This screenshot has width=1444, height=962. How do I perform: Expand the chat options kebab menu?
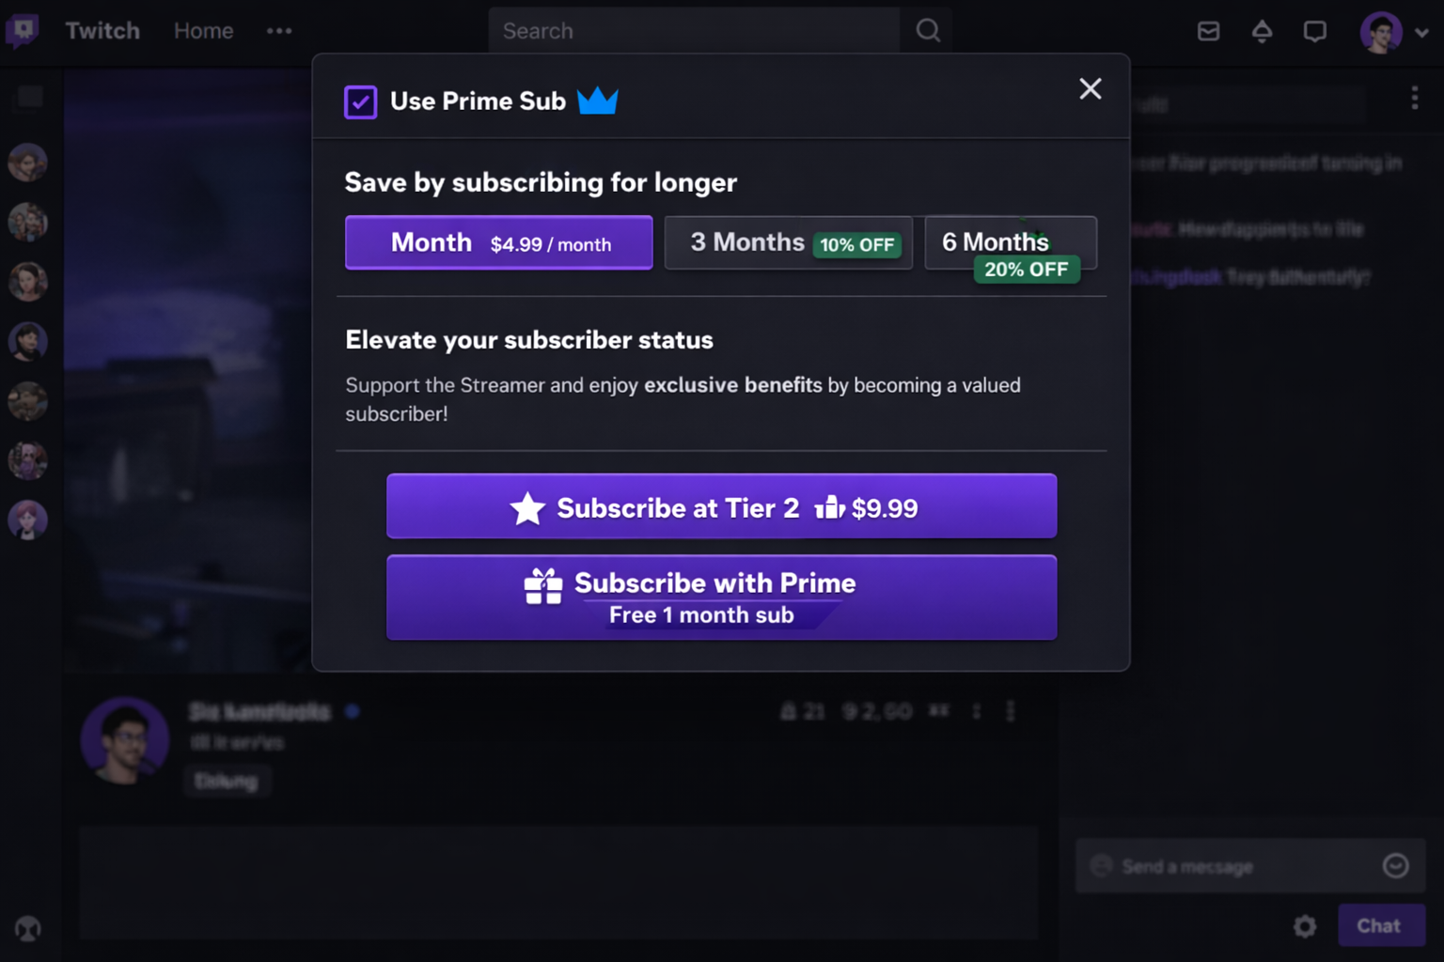(x=1413, y=98)
